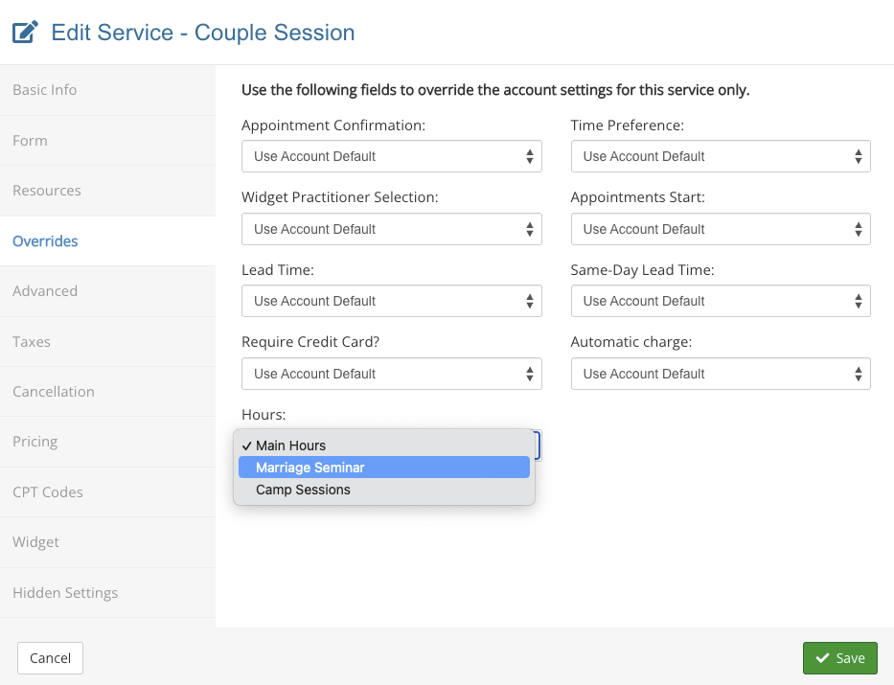Switch to the Pricing tab

[x=35, y=442]
